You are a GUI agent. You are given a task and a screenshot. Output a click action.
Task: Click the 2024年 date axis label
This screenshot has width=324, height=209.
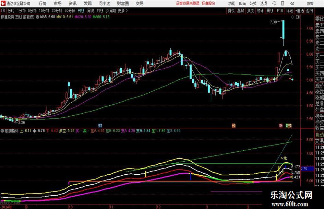pyautogui.click(x=7, y=207)
